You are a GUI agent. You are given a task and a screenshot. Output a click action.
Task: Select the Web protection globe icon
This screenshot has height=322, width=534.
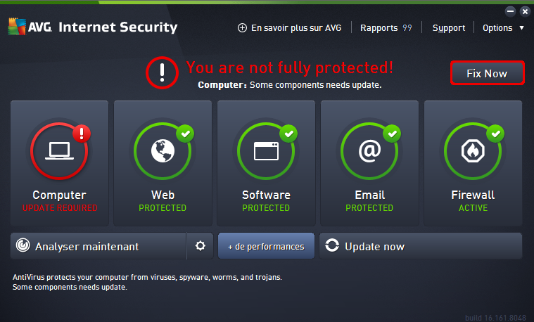tap(163, 150)
